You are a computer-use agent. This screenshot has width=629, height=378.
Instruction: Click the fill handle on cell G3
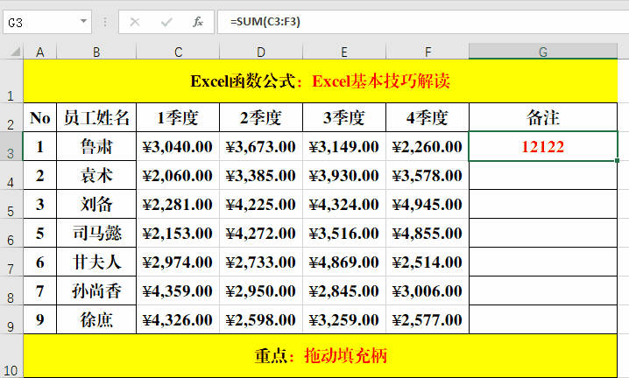pos(617,160)
